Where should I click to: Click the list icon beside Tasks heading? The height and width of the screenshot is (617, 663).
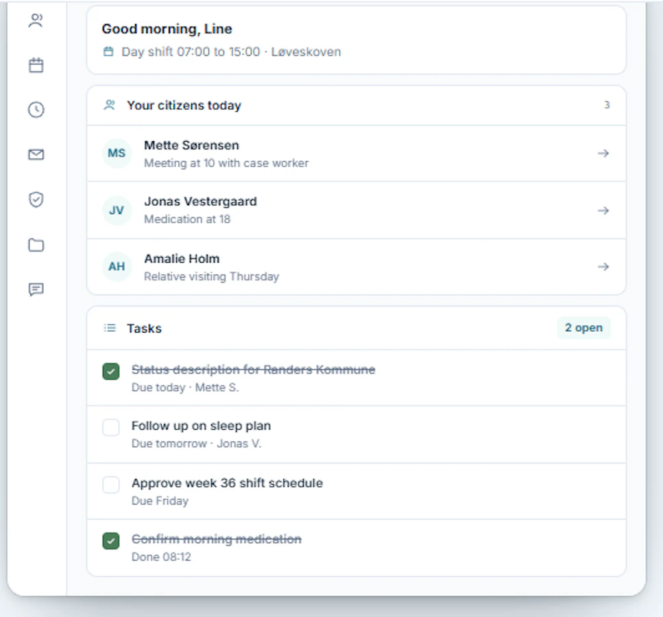click(110, 328)
